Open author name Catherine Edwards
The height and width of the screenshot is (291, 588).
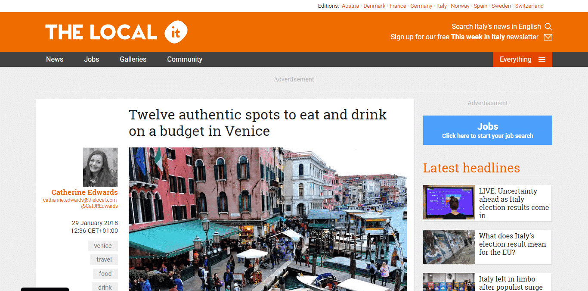point(84,192)
